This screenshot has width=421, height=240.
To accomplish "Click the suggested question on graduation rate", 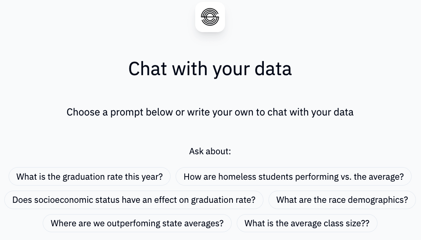I will coord(89,177).
